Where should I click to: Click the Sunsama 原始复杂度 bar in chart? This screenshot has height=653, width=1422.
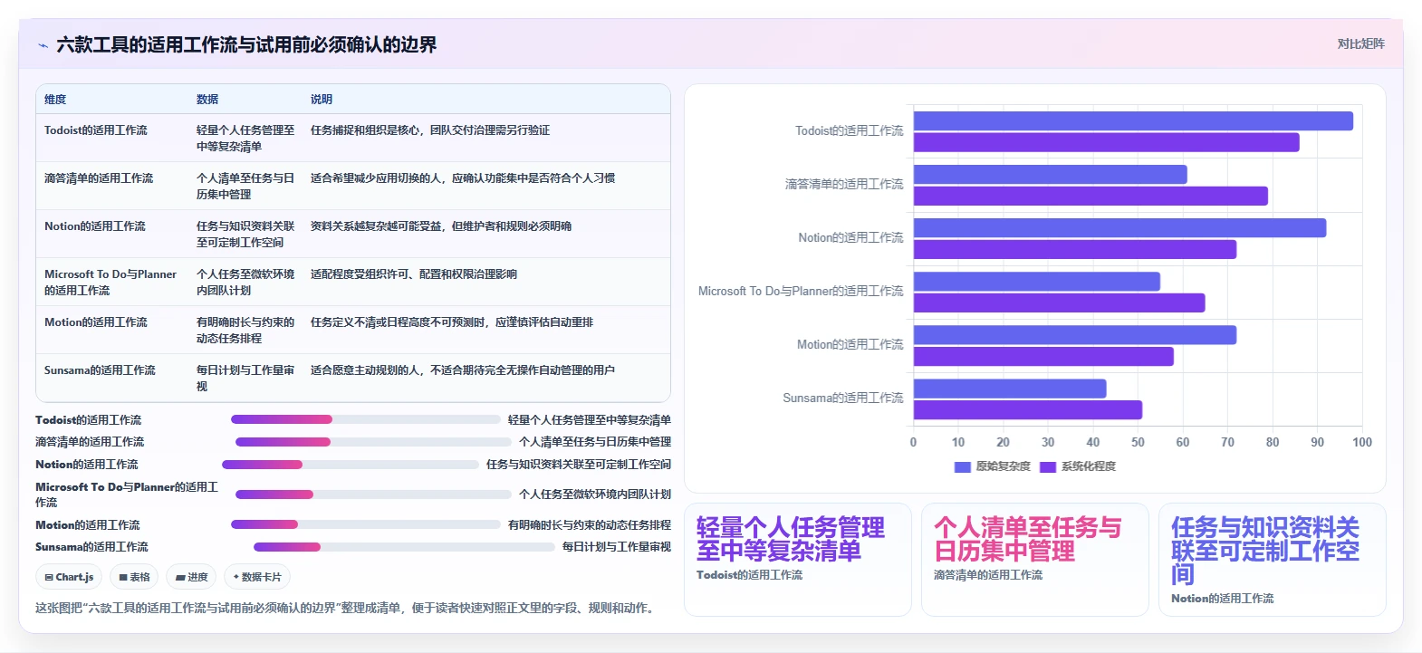click(1010, 389)
